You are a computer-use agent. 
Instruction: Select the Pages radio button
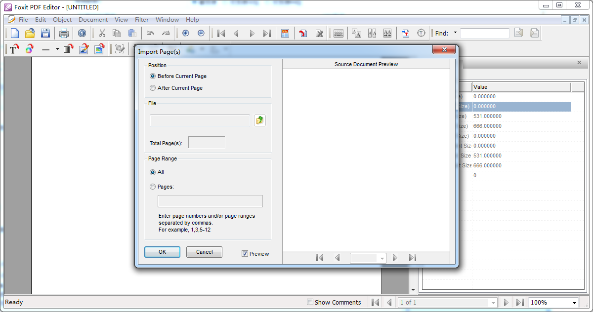[153, 187]
